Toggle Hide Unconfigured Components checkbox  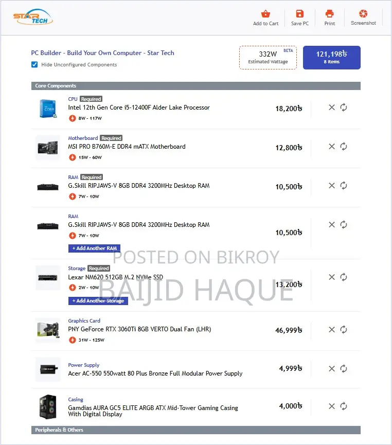(34, 64)
